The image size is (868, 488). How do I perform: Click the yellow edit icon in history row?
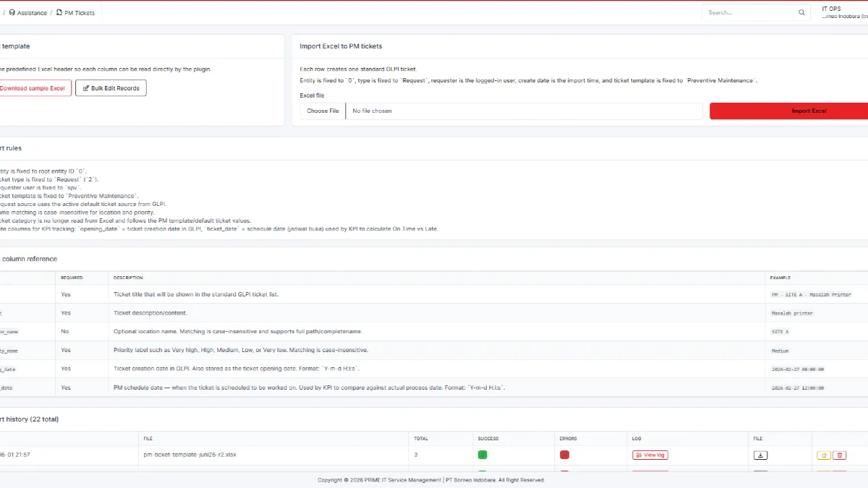click(823, 455)
